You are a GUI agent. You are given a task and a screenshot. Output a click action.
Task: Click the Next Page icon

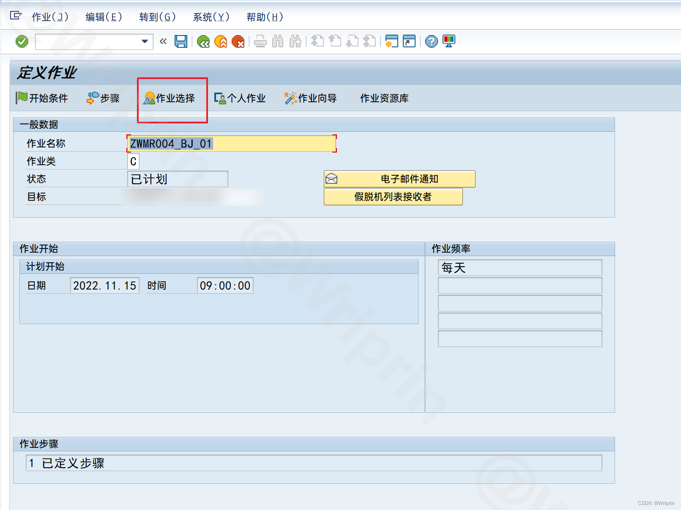pyautogui.click(x=352, y=41)
